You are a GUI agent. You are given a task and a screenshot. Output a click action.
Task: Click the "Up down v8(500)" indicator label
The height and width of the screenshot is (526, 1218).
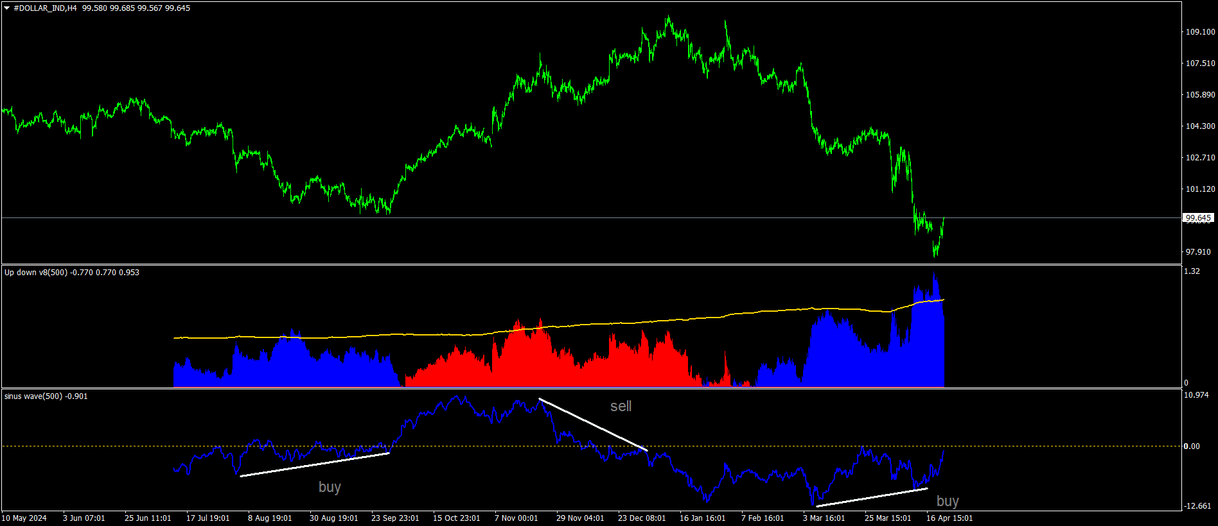click(x=36, y=273)
